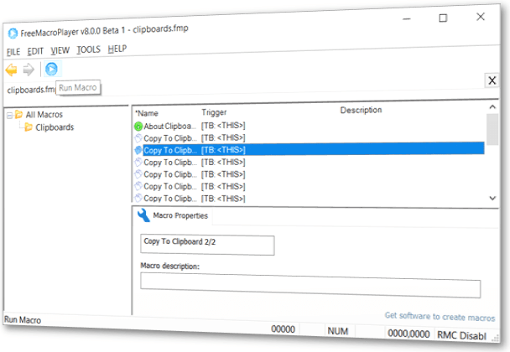This screenshot has height=352, width=510.
Task: Click the highlighted Copy To Clipb... row icon
Action: pyautogui.click(x=138, y=150)
